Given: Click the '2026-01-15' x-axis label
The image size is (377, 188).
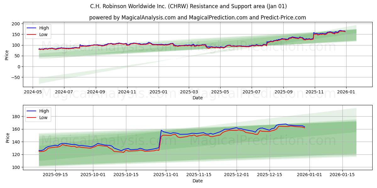Looking at the screenshot, I should [x=342, y=175].
